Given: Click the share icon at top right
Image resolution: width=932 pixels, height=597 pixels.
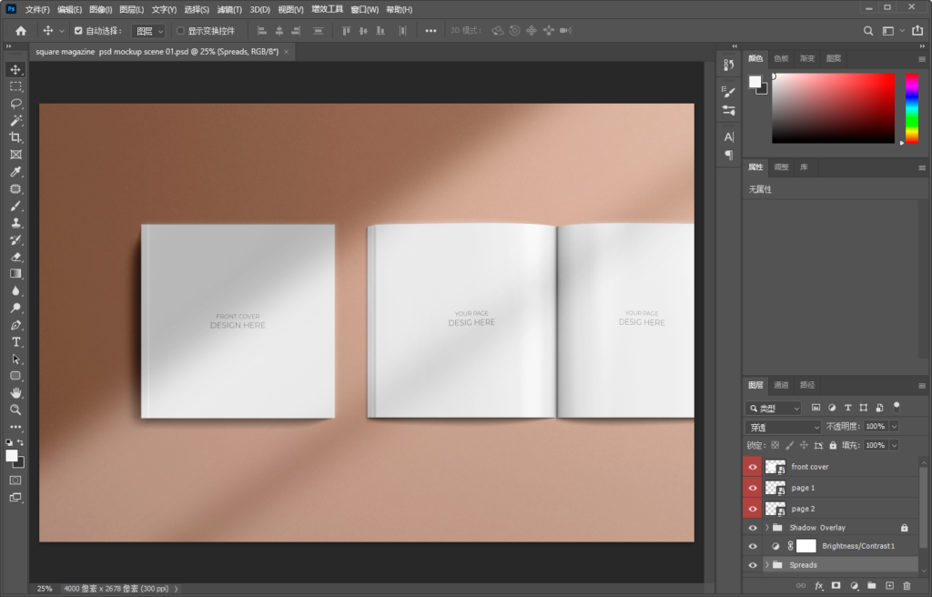Looking at the screenshot, I should [x=917, y=31].
